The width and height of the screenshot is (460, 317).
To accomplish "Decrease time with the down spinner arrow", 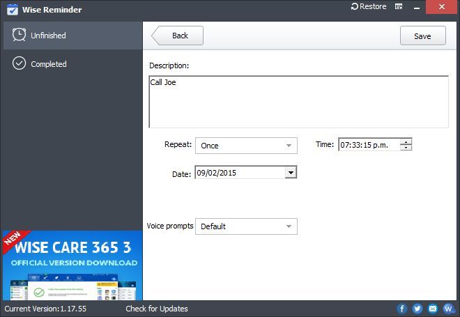I will (406, 148).
